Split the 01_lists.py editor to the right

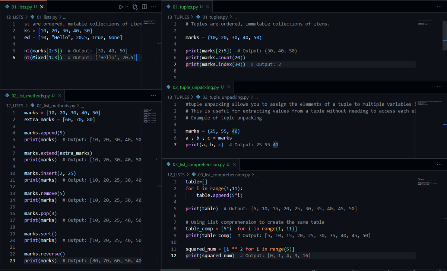144,7
